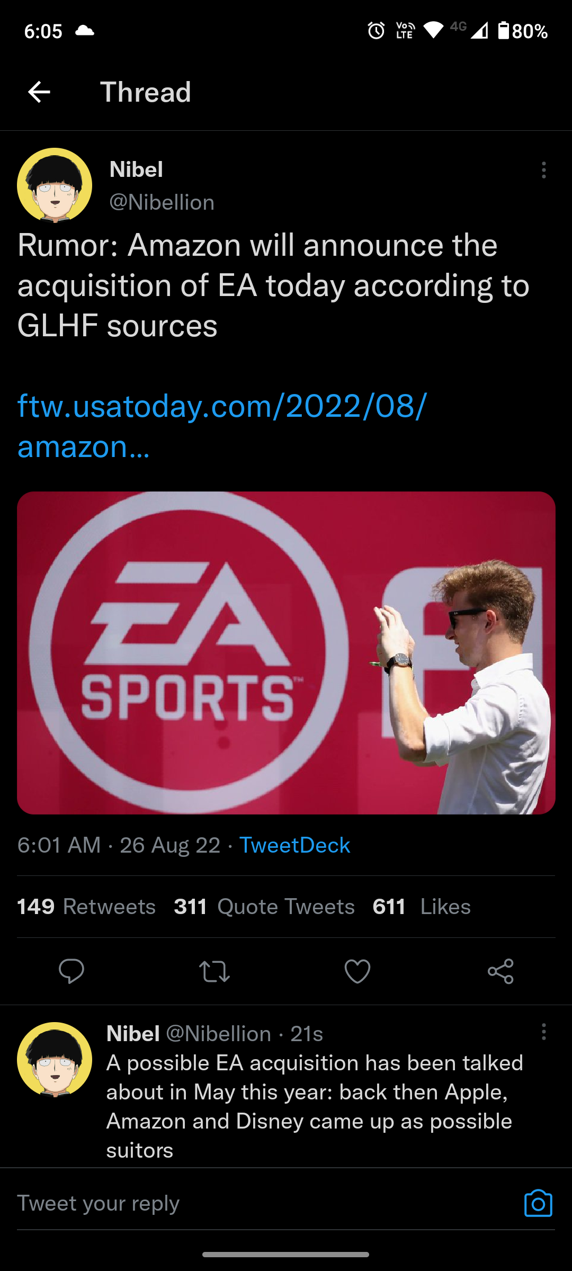This screenshot has width=572, height=1271.
Task: View the 149 Retweets list
Action: (x=86, y=907)
